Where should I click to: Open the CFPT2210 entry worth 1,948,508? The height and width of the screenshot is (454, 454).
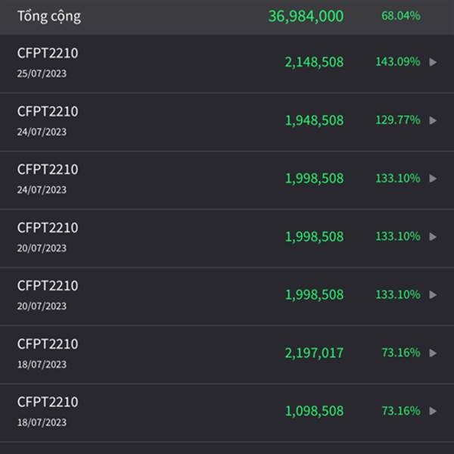coord(48,111)
